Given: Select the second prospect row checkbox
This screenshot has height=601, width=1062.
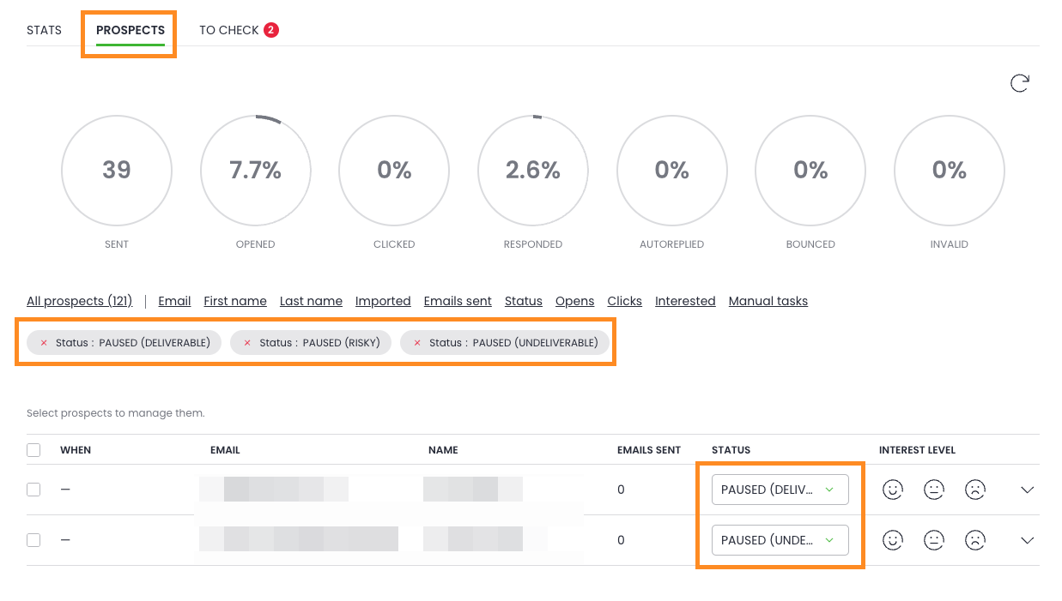Looking at the screenshot, I should pyautogui.click(x=33, y=540).
